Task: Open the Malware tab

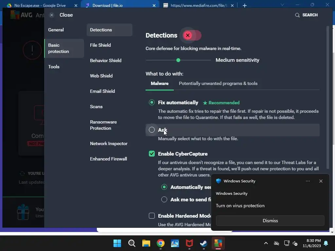Action: tap(160, 83)
